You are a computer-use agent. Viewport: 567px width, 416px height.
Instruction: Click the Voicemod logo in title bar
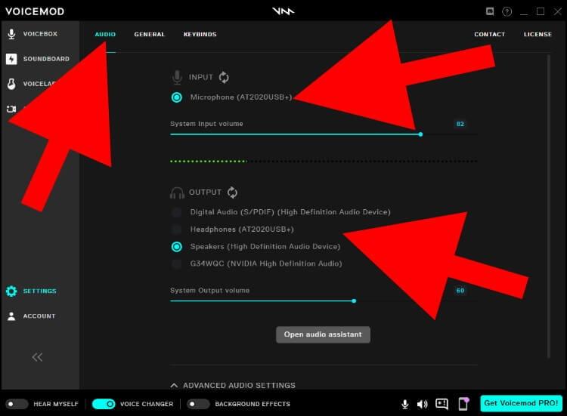pos(283,11)
